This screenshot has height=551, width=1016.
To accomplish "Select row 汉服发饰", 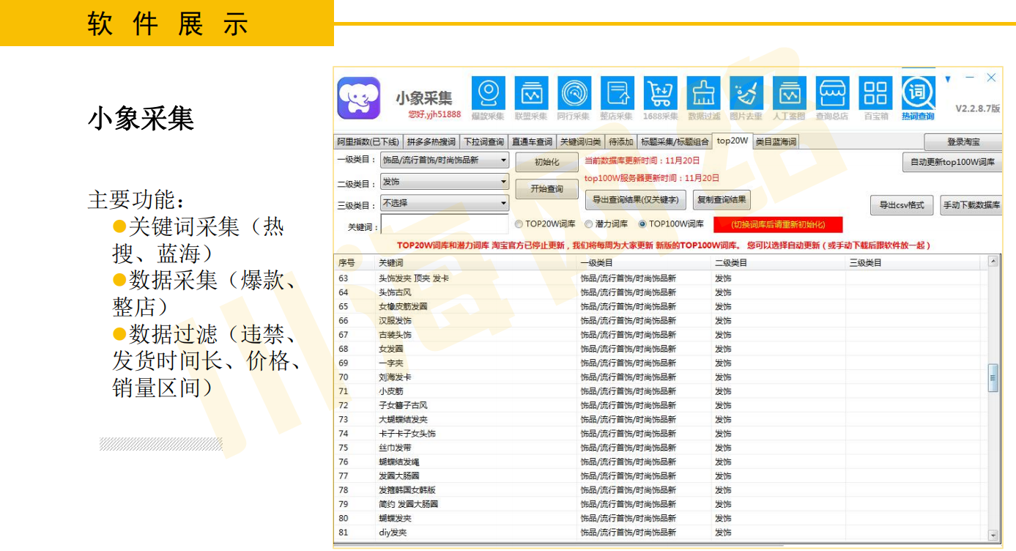I will tap(661, 321).
